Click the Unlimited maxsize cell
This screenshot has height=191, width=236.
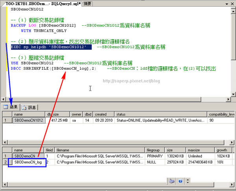pyautogui.click(x=201, y=156)
